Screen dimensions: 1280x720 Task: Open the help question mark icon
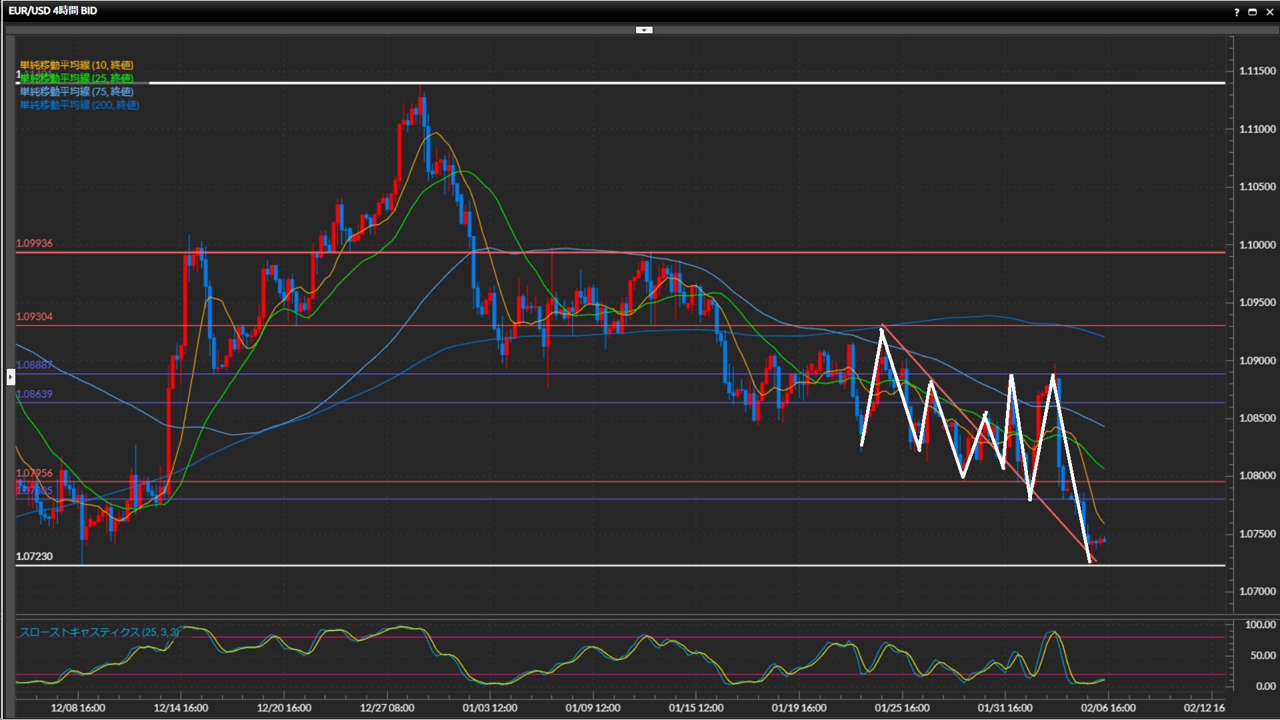(x=1237, y=12)
